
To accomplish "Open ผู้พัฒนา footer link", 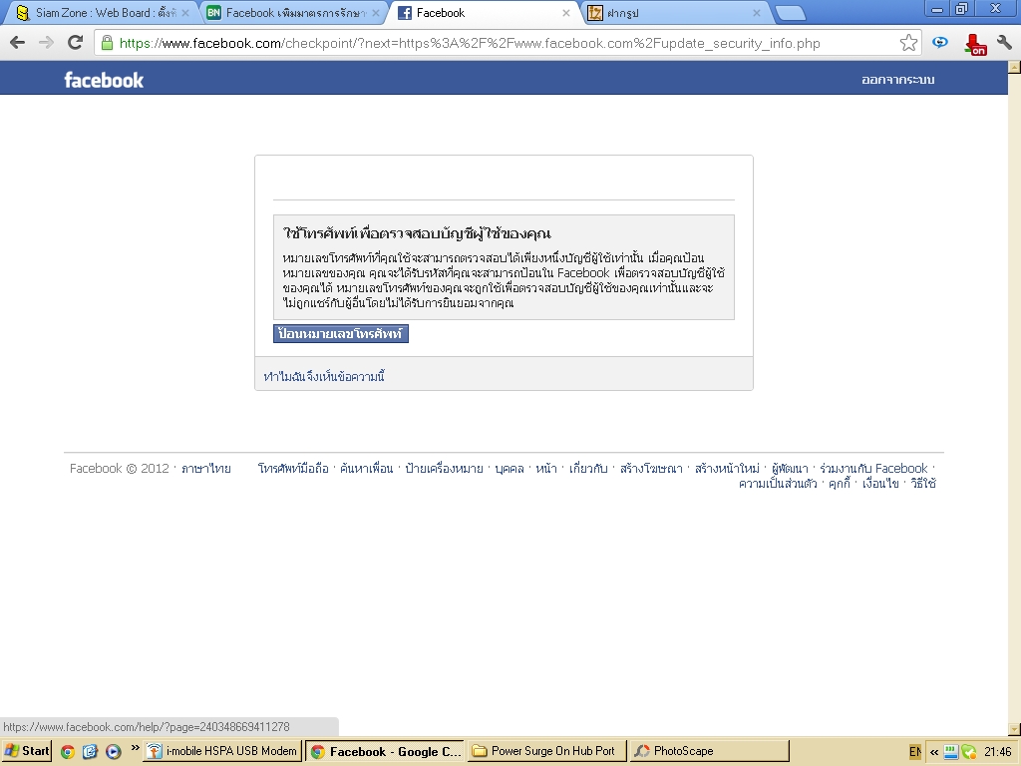I will [x=790, y=469].
